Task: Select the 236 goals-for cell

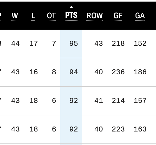Action: [118, 72]
